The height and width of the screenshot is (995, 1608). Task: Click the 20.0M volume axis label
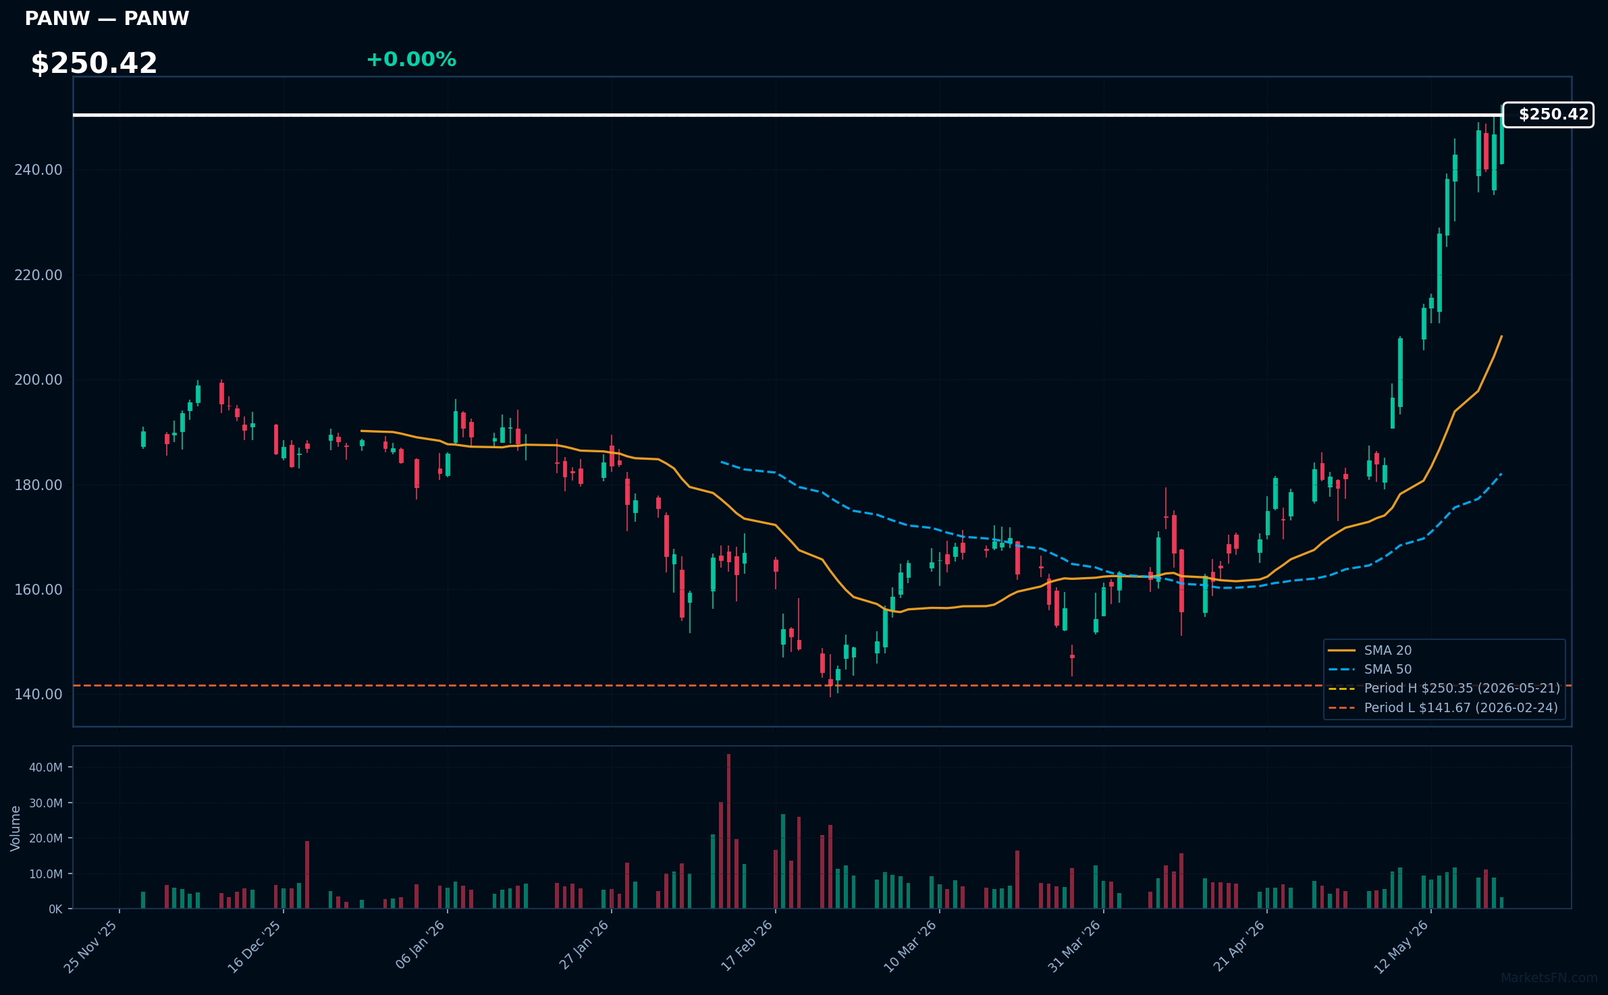pyautogui.click(x=46, y=838)
